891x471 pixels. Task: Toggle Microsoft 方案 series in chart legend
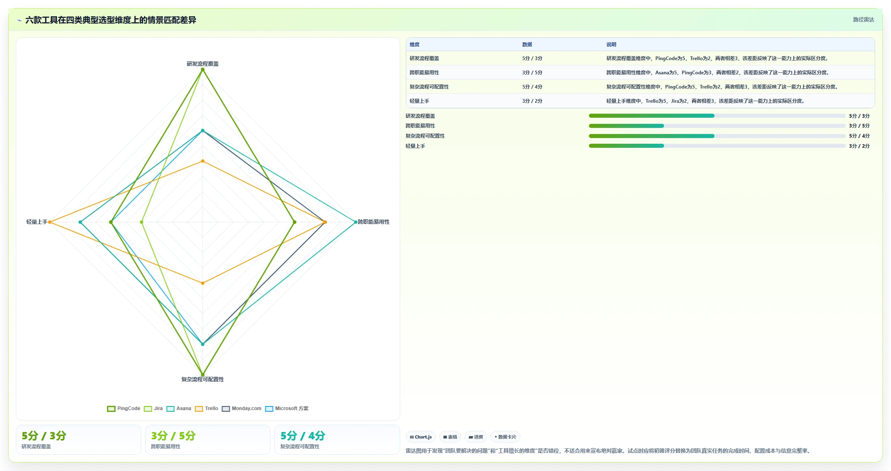pos(287,408)
